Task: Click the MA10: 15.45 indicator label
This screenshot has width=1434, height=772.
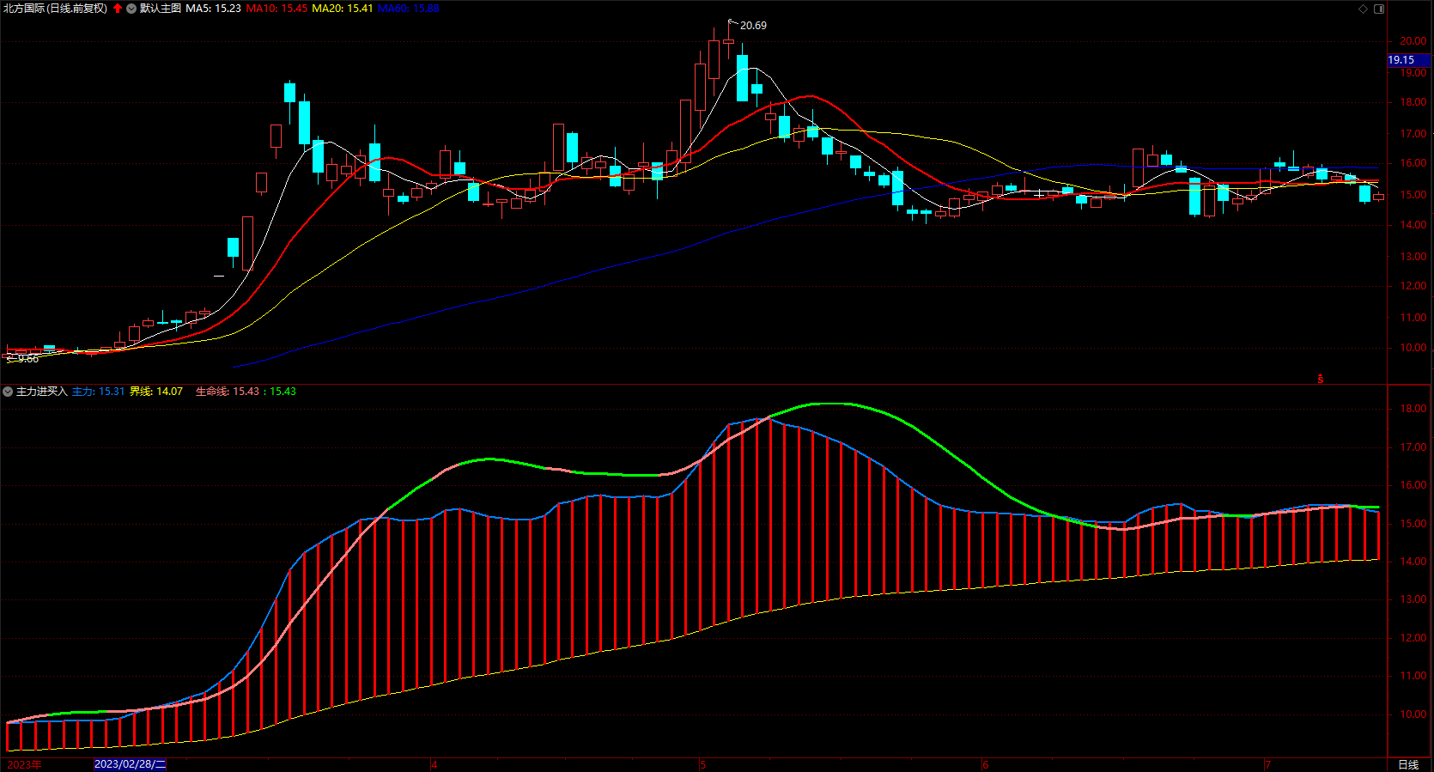Action: 276,9
